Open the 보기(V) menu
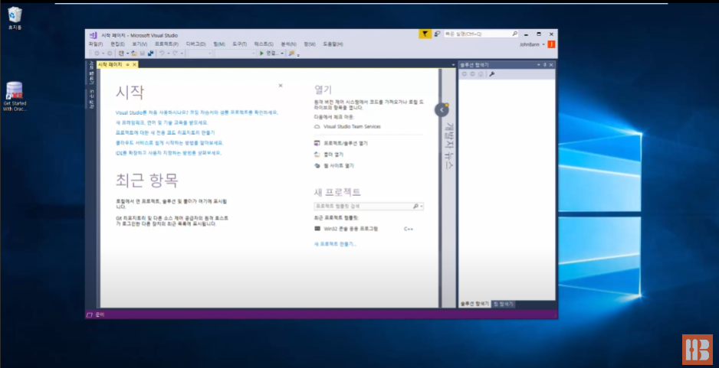Viewport: 719px width, 368px height. [x=140, y=44]
